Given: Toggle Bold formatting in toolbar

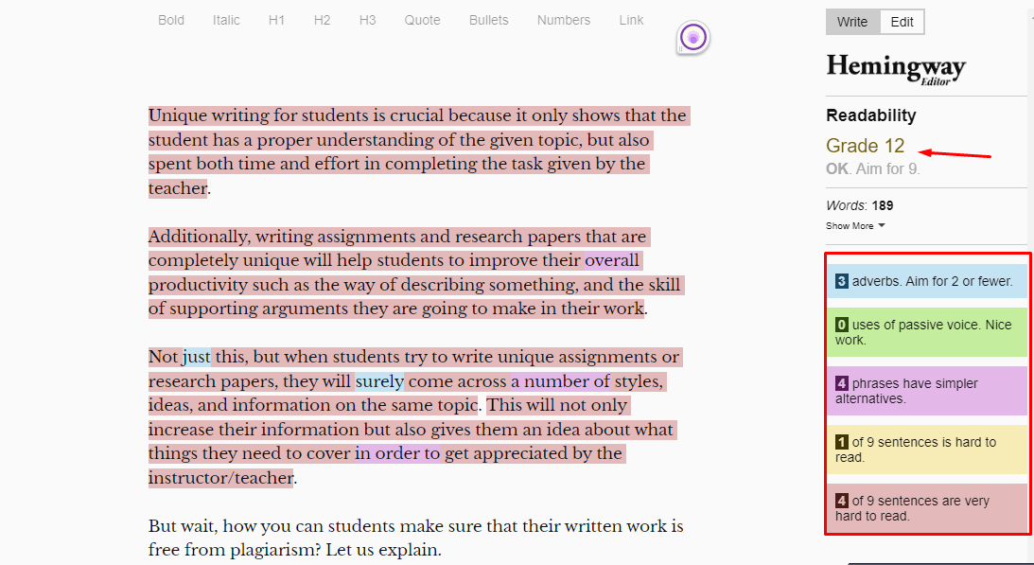Looking at the screenshot, I should coord(171,20).
